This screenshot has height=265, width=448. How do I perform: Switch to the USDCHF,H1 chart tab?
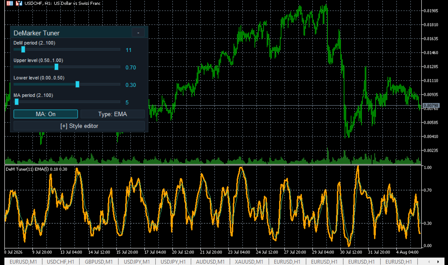[60, 262]
